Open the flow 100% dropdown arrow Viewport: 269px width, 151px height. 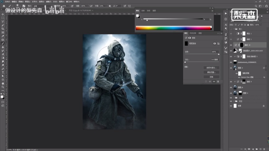point(87,6)
